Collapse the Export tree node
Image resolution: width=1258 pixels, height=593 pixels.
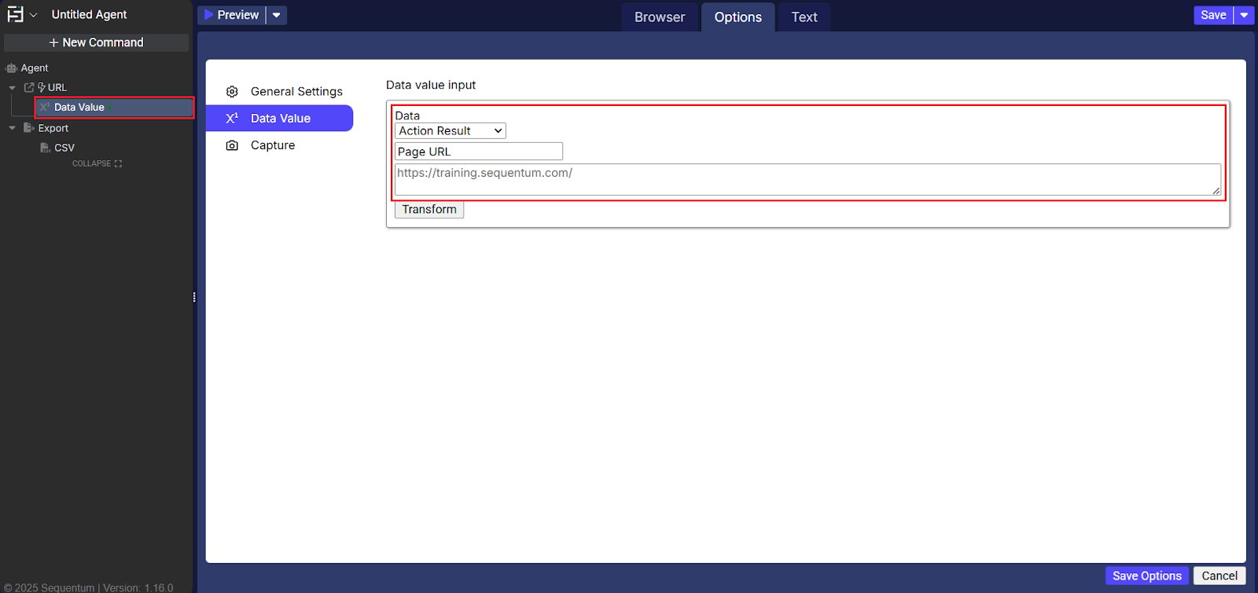[12, 128]
